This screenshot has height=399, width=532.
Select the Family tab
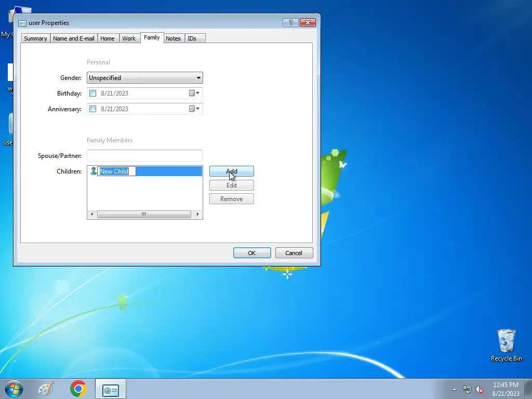point(152,37)
